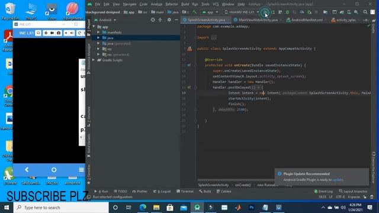Open Logcat tool window
The width and height of the screenshot is (379, 213).
click(162, 191)
